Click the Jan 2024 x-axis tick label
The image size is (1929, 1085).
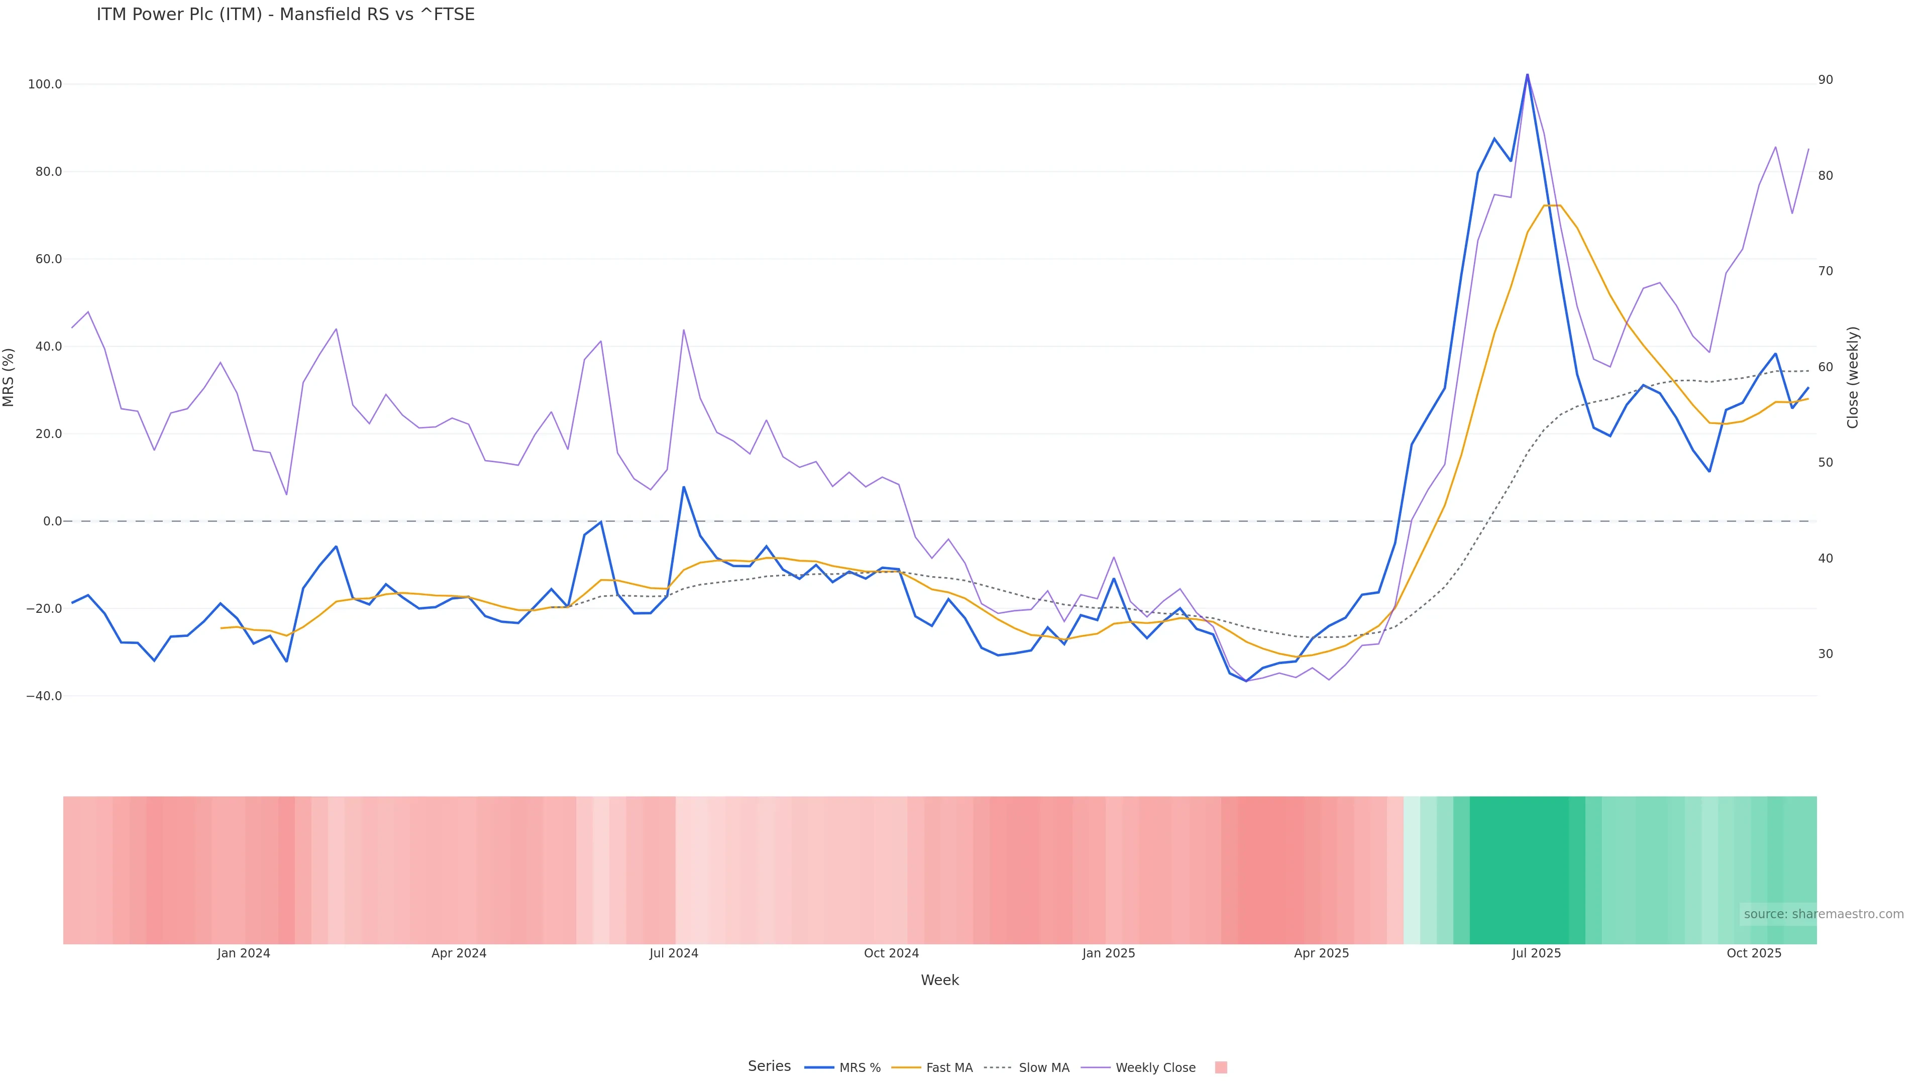243,953
